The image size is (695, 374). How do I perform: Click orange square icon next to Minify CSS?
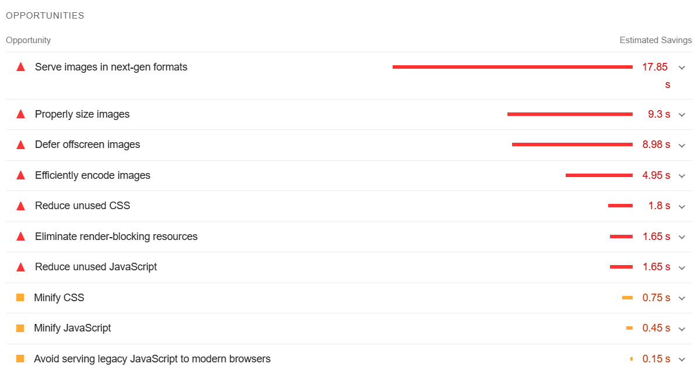[x=20, y=297]
